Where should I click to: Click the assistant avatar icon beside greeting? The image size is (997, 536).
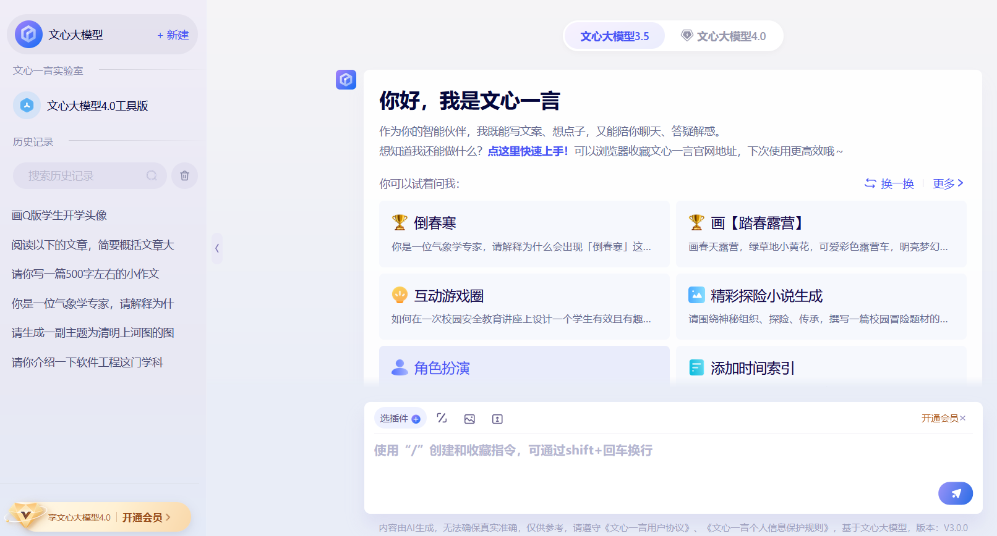click(x=346, y=80)
